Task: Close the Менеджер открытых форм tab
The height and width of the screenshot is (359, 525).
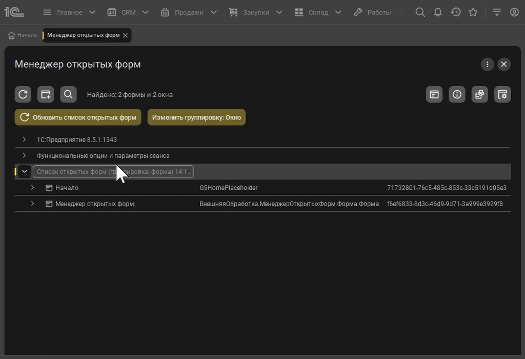Action: 125,35
